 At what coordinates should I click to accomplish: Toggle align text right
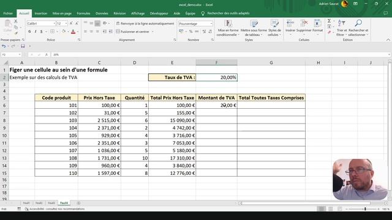coord(97,31)
